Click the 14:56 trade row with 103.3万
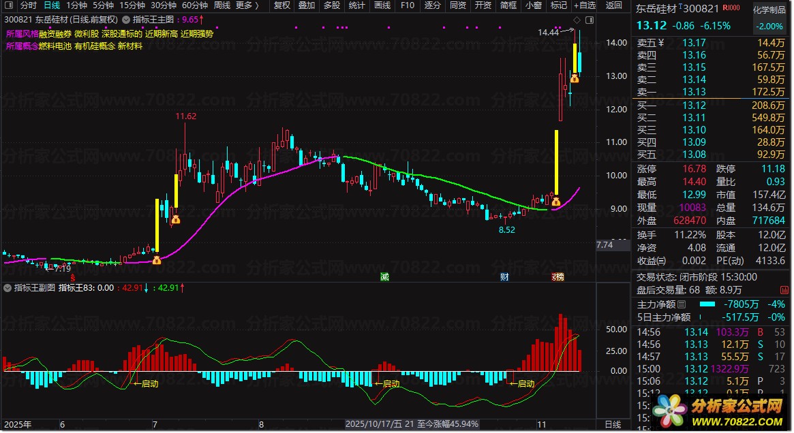Image resolution: width=794 pixels, height=433 pixels. coord(711,332)
